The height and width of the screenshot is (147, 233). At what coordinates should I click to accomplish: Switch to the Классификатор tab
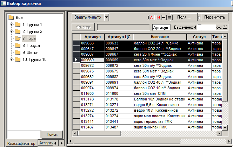(x=21, y=143)
